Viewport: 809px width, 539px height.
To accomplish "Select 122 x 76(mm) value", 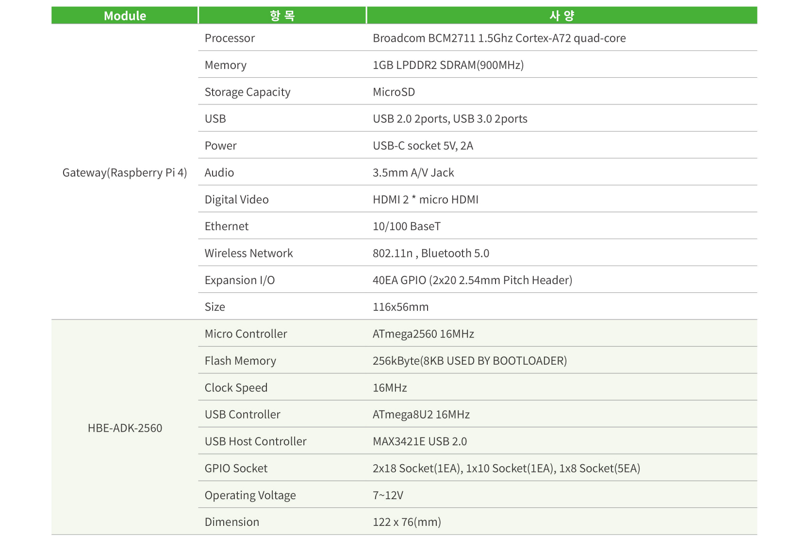I will point(407,522).
